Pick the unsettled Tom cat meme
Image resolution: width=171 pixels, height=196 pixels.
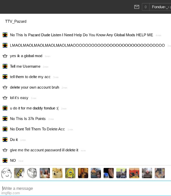pyautogui.click(x=19, y=173)
